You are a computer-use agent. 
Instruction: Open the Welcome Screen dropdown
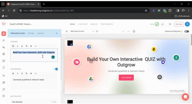(x=82, y=31)
